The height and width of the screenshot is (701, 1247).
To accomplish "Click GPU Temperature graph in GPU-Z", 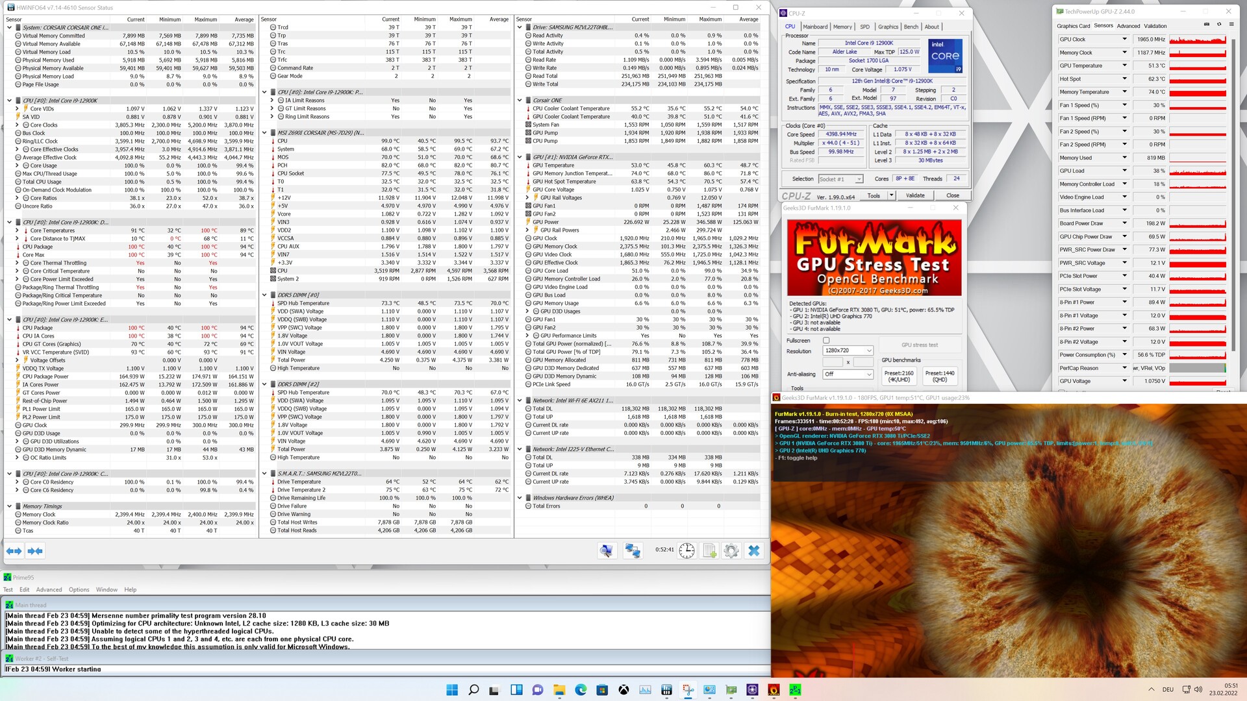I will pos(1198,66).
